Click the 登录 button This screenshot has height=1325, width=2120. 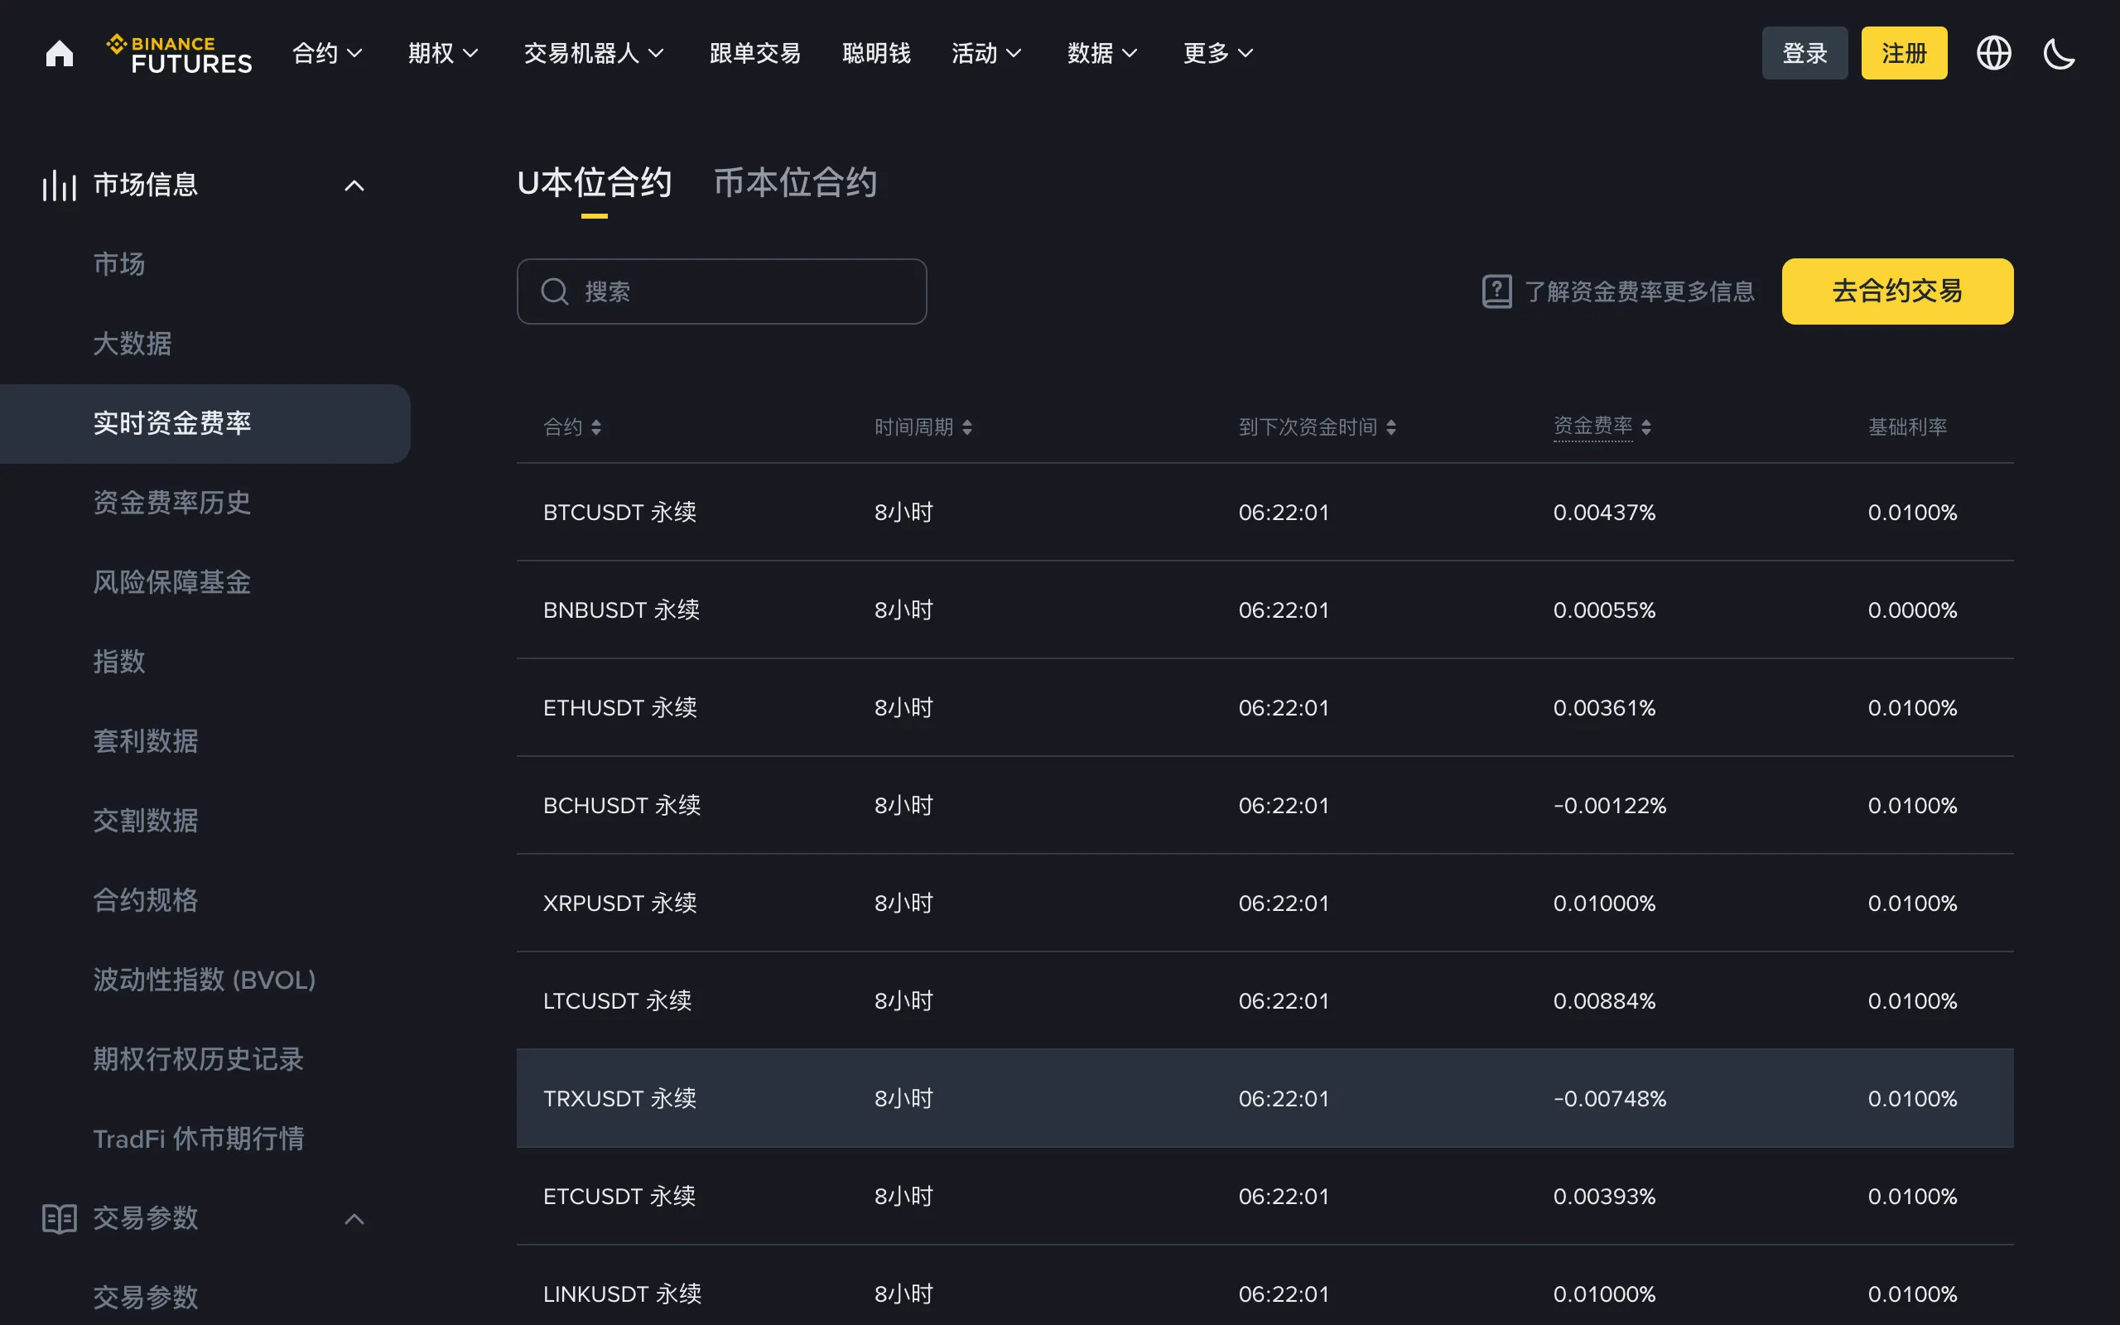(1804, 54)
